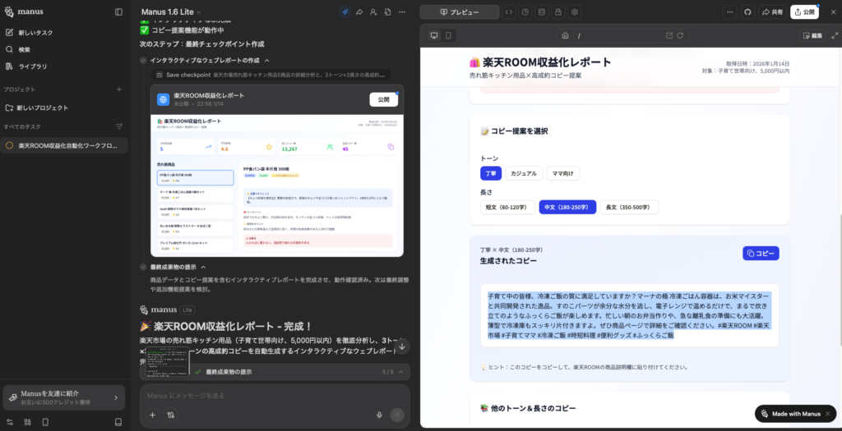The width and height of the screenshot is (842, 431).
Task: Collapse the 5/5 progress bar chevron
Action: click(x=400, y=372)
